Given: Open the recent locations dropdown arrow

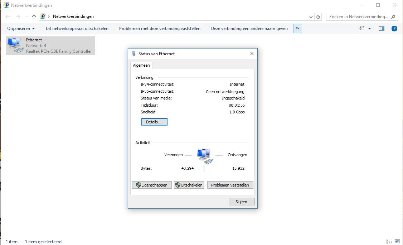Looking at the screenshot, I should pyautogui.click(x=26, y=17).
